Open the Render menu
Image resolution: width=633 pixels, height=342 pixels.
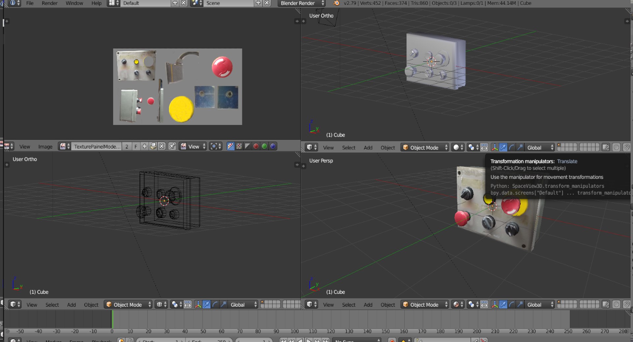click(49, 3)
